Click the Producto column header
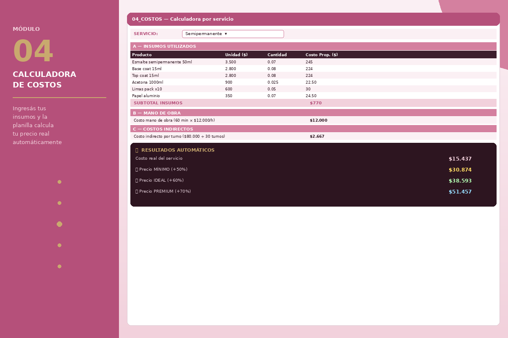The width and height of the screenshot is (508, 338). (x=142, y=55)
